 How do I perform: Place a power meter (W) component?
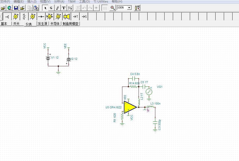point(50,17)
